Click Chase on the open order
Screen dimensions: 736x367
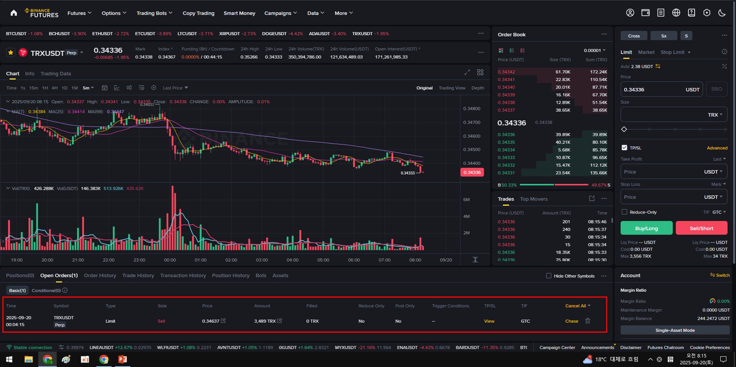point(572,321)
